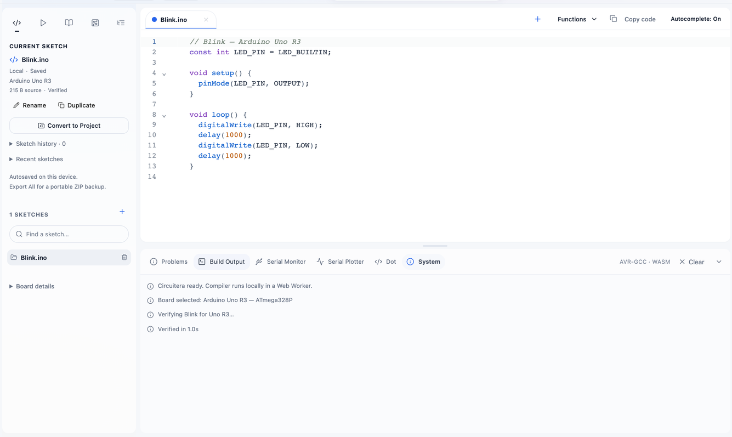732x437 pixels.
Task: Click the play/run icon in sidebar
Action: [43, 23]
